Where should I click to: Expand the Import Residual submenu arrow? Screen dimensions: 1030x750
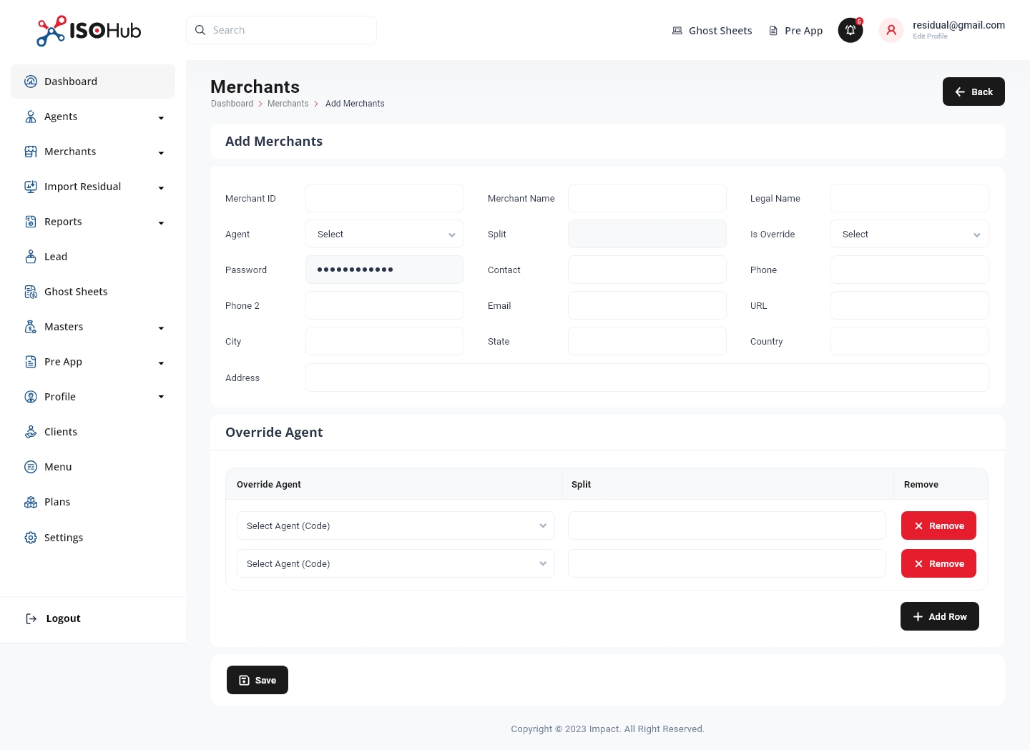coord(161,188)
